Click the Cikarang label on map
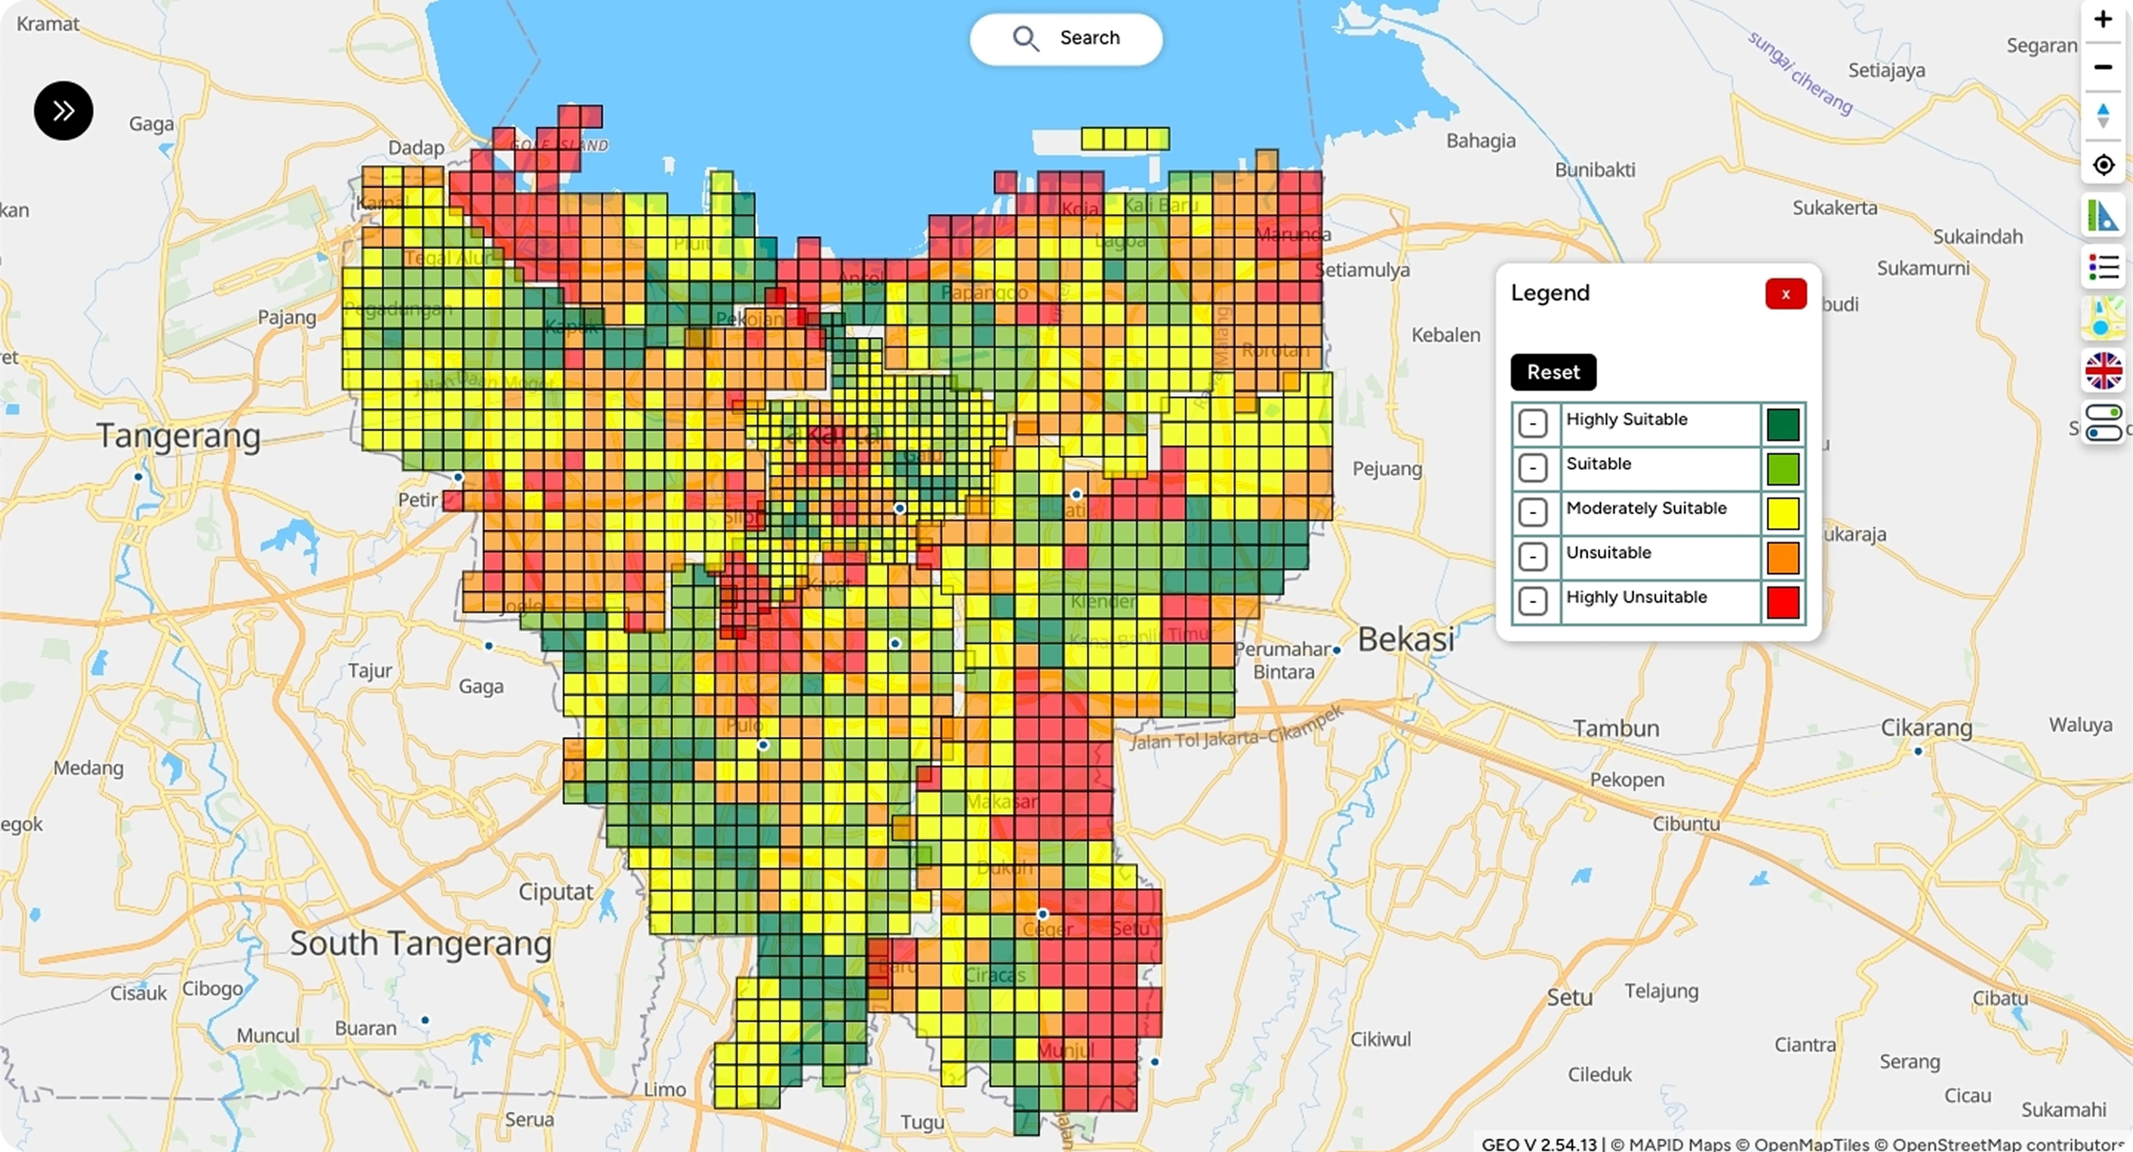2133x1152 pixels. coord(1926,728)
